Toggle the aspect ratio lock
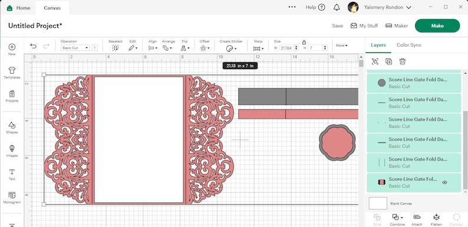468x227 pixels. (x=304, y=42)
